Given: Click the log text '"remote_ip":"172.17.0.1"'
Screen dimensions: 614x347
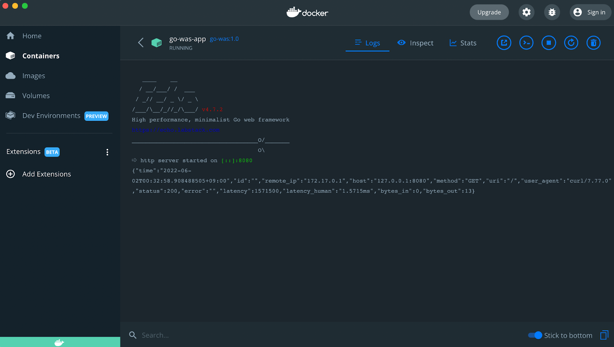Looking at the screenshot, I should point(304,181).
